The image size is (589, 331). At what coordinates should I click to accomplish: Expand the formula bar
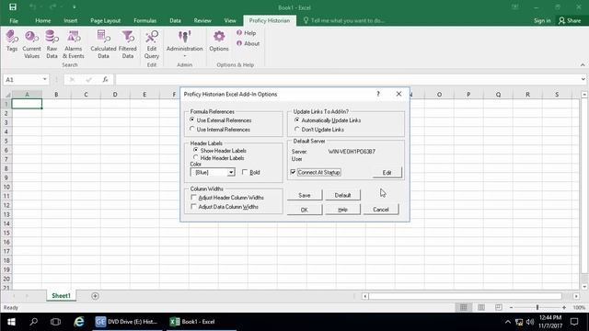(583, 79)
